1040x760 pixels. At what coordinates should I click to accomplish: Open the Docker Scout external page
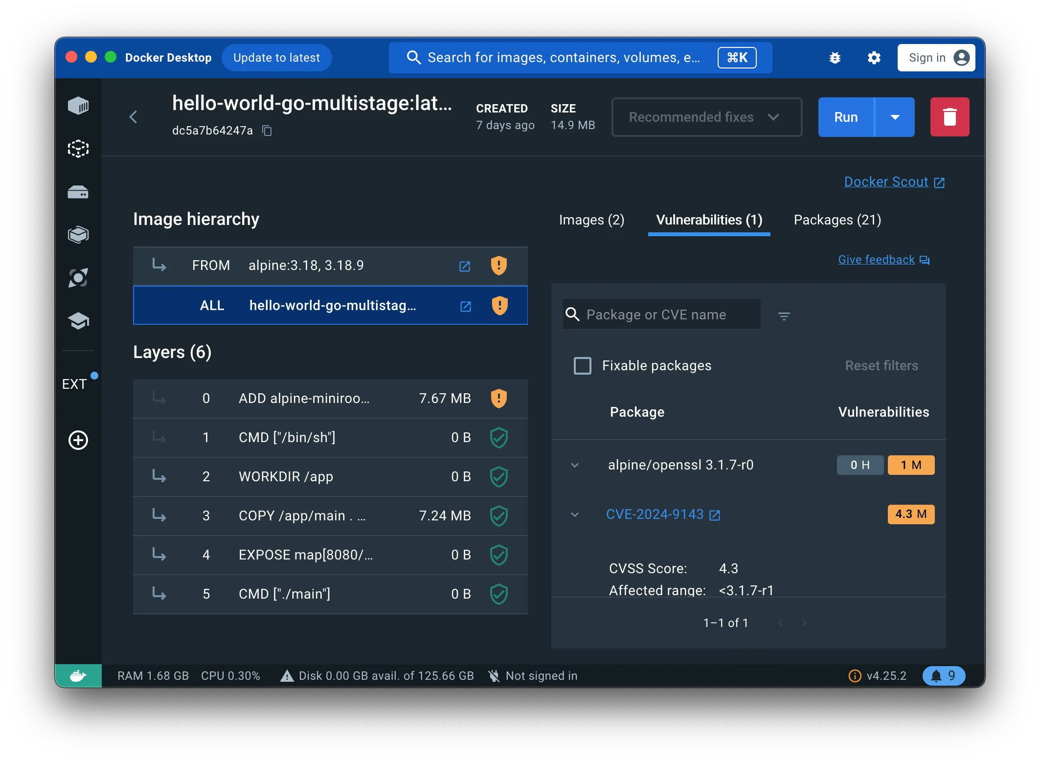pyautogui.click(x=894, y=182)
